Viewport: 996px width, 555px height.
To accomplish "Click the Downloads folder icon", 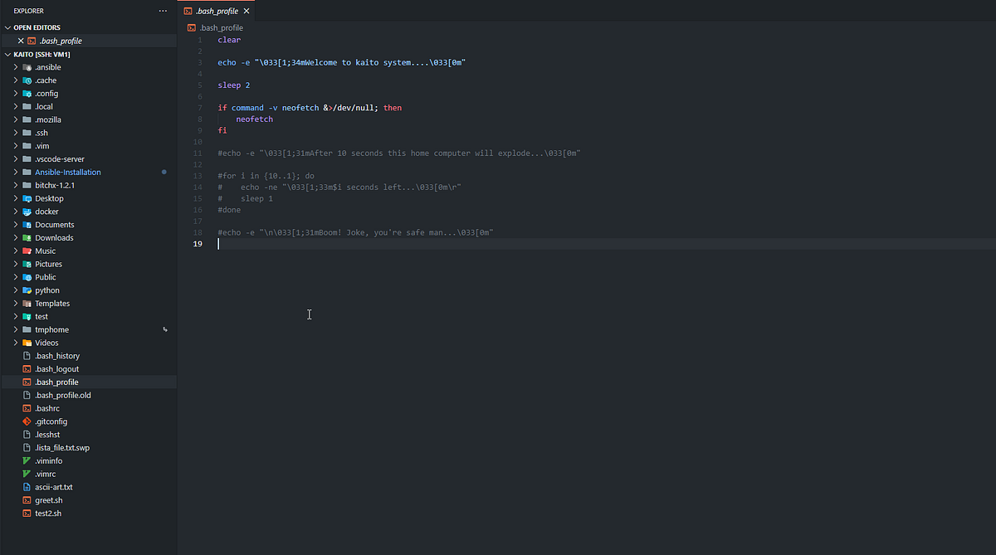I will (x=27, y=237).
